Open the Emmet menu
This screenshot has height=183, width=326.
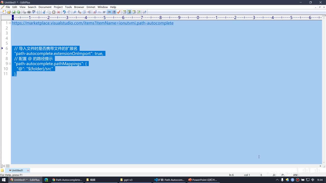click(91, 7)
